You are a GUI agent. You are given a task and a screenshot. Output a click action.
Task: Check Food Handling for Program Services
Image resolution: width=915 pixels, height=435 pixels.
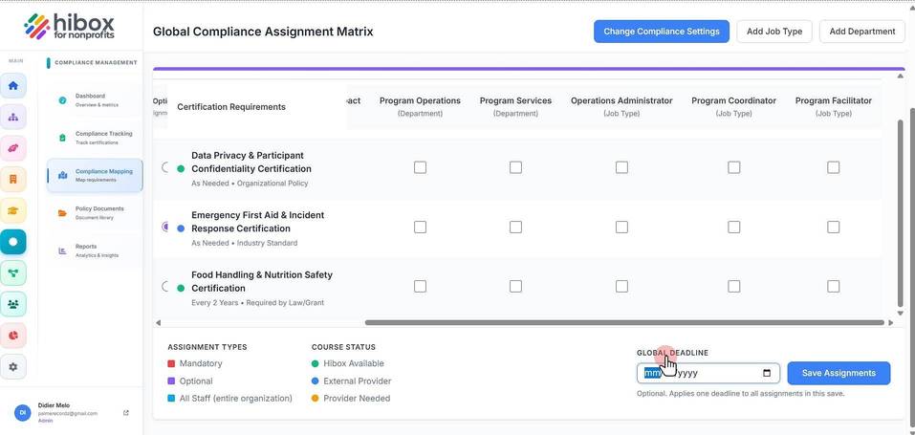click(x=516, y=286)
